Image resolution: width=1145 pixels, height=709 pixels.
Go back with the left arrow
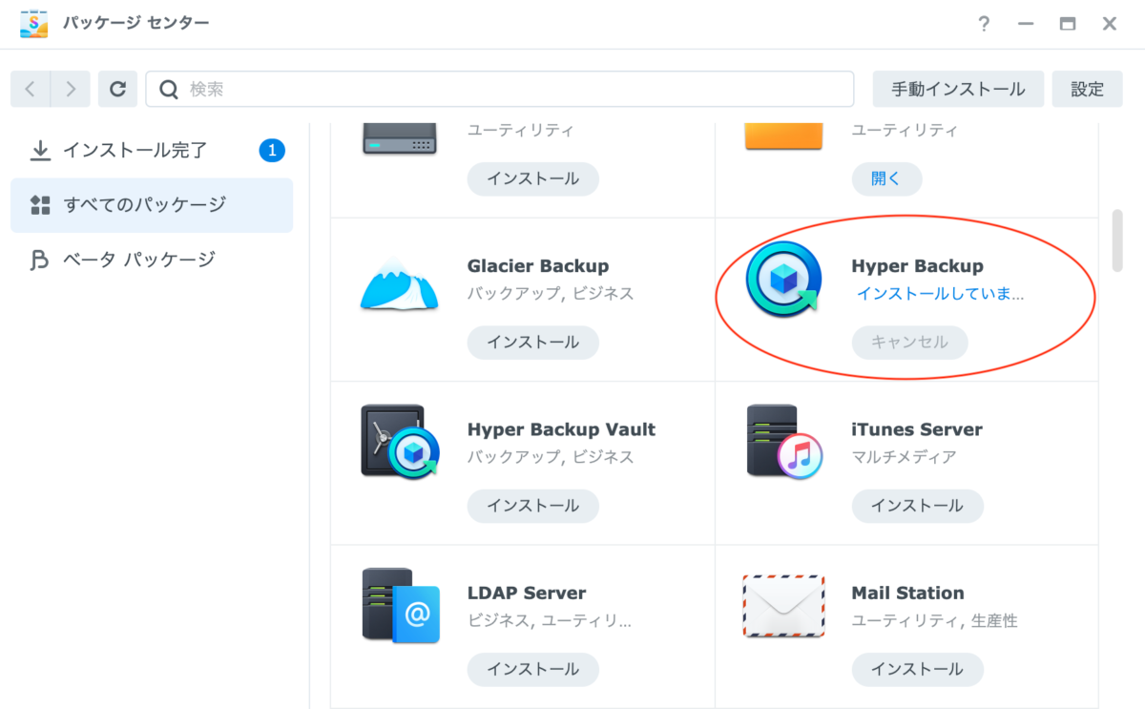(31, 89)
